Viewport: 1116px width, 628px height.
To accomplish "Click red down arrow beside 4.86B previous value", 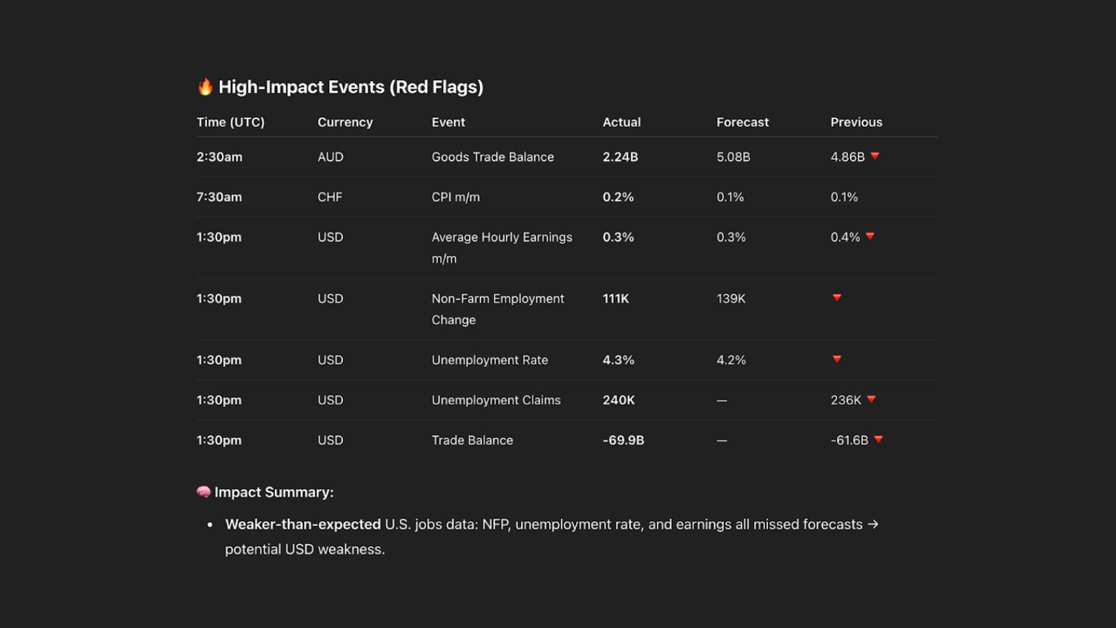I will pos(875,156).
